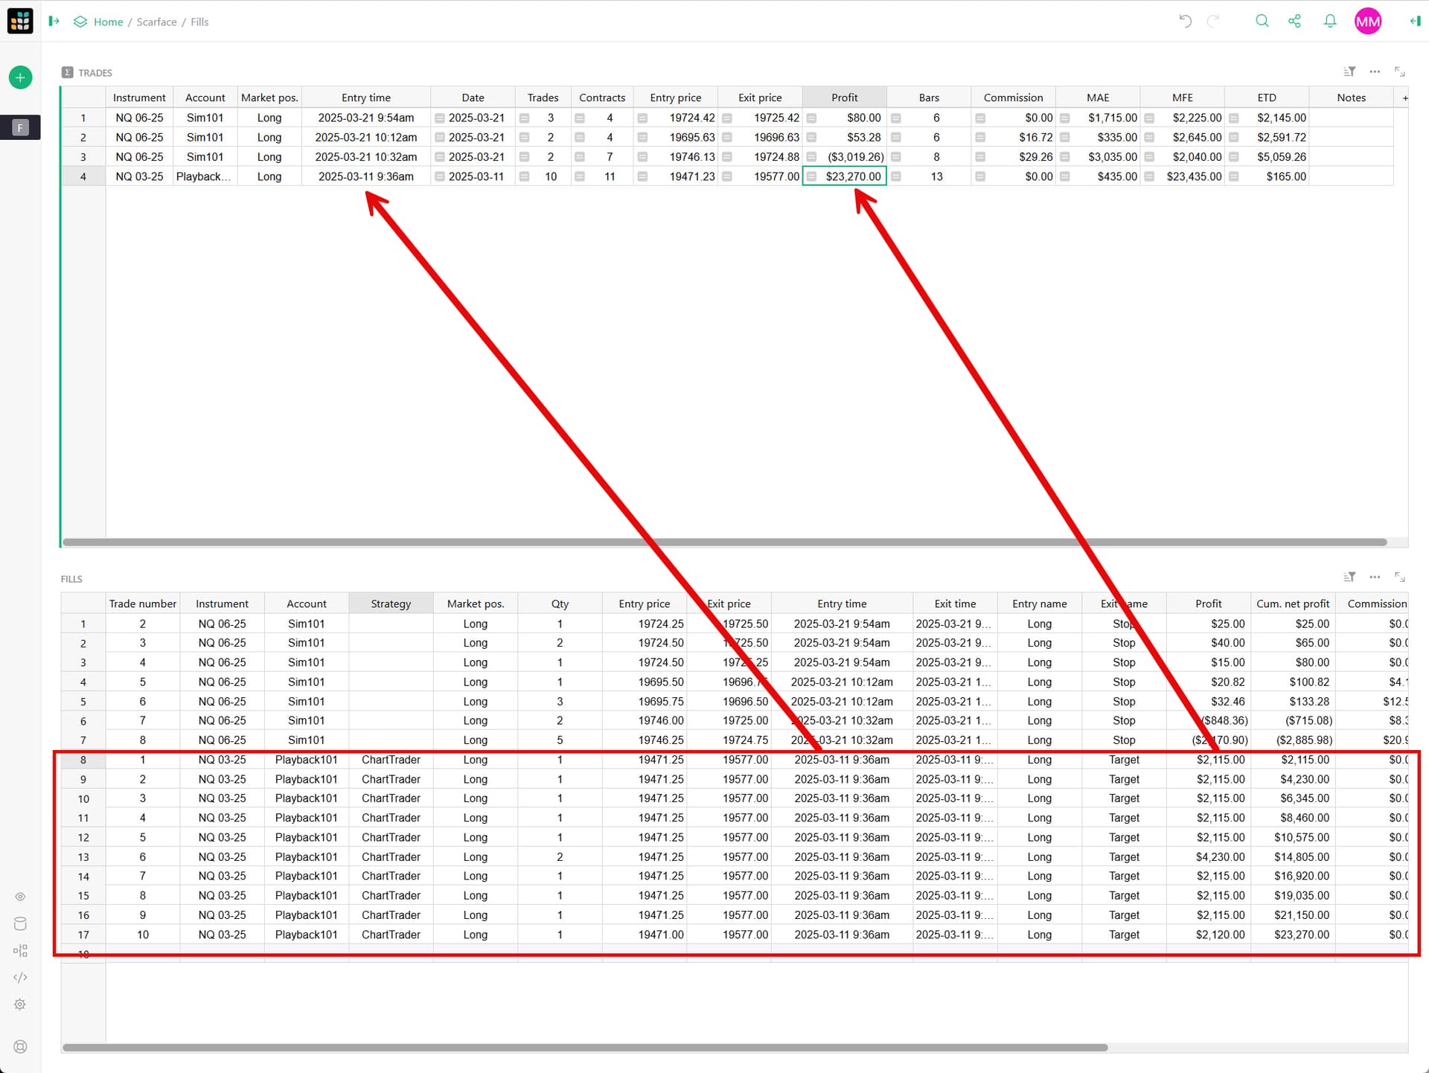This screenshot has width=1429, height=1073.
Task: Open the search magnifier icon
Action: click(x=1262, y=21)
